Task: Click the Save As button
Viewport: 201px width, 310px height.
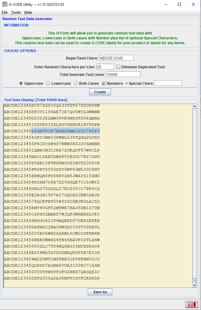Action: click(x=100, y=292)
